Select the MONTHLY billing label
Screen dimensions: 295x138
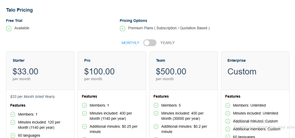[130, 43]
